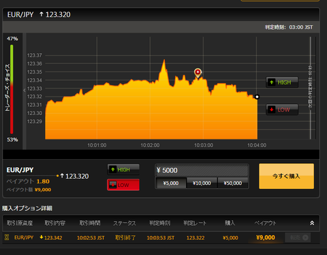Click the 53% figure below the sentiment bar

coord(12,139)
